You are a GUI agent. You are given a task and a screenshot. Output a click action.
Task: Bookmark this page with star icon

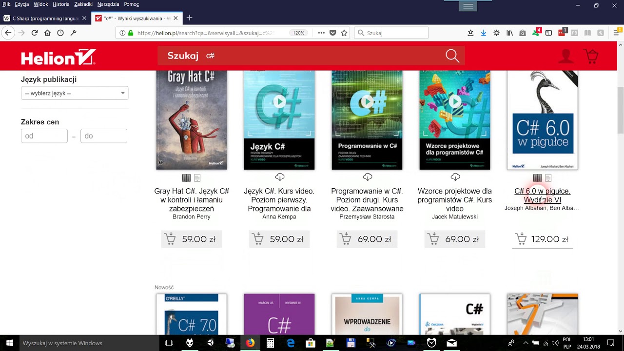click(x=344, y=33)
